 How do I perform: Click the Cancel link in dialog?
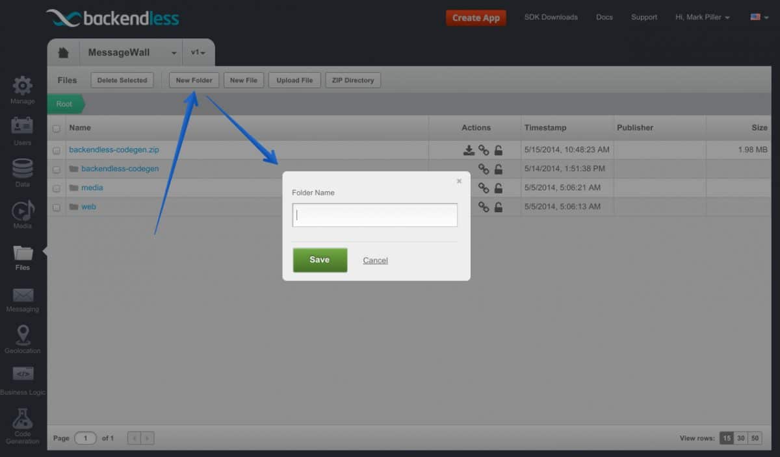point(375,260)
